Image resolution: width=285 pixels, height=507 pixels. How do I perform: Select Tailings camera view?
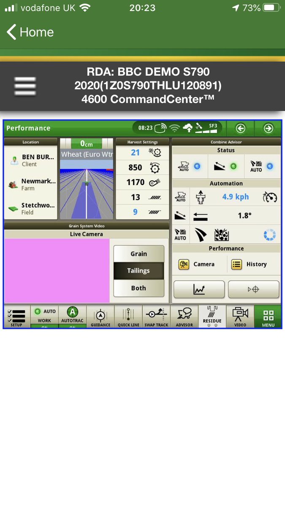point(138,271)
